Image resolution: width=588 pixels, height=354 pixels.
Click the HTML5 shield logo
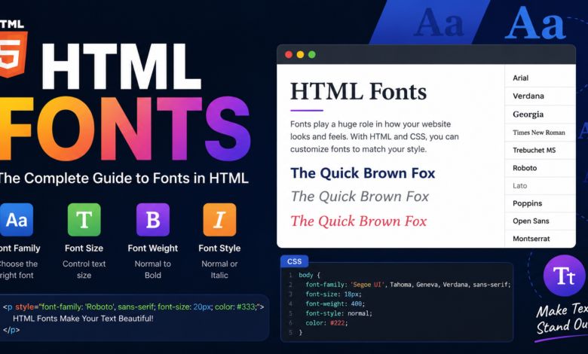13,54
